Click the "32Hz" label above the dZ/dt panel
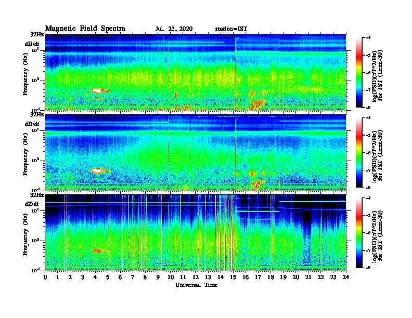Viewport: 412px width, 318px height. (x=37, y=195)
